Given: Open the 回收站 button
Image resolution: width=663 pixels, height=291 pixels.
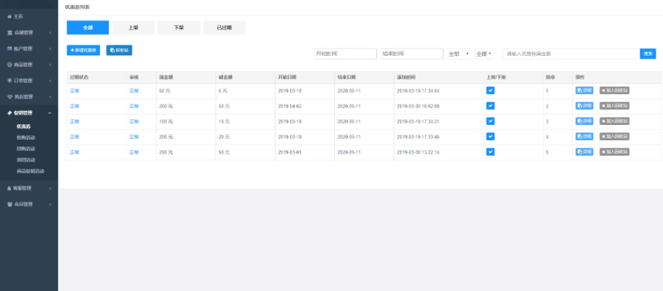Looking at the screenshot, I should pos(119,50).
